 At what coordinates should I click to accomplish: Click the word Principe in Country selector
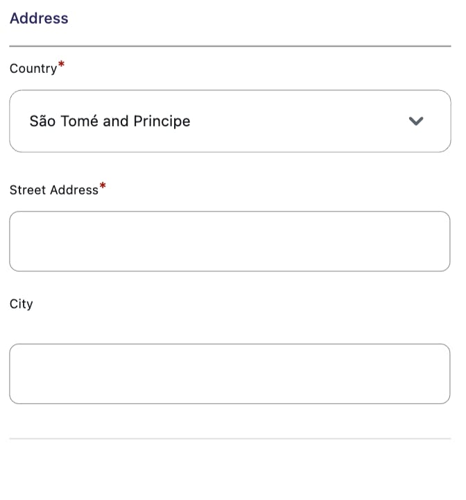coord(162,122)
